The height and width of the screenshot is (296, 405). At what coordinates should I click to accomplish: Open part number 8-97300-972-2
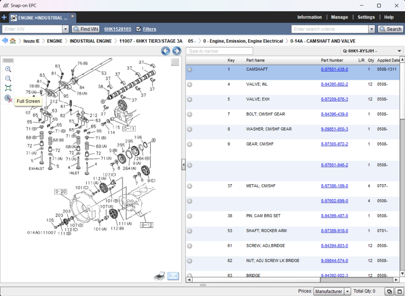[335, 144]
